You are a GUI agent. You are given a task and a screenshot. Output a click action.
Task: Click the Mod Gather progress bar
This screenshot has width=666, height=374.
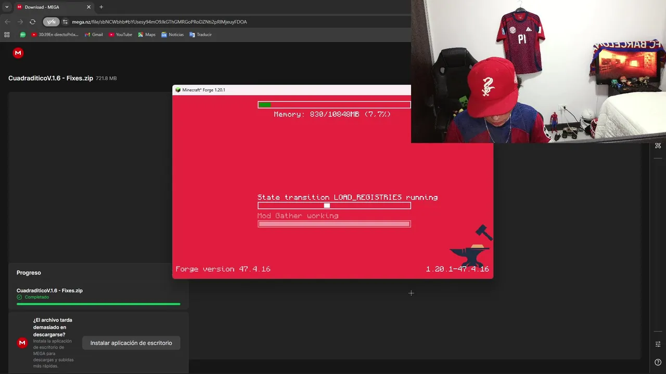tap(334, 224)
